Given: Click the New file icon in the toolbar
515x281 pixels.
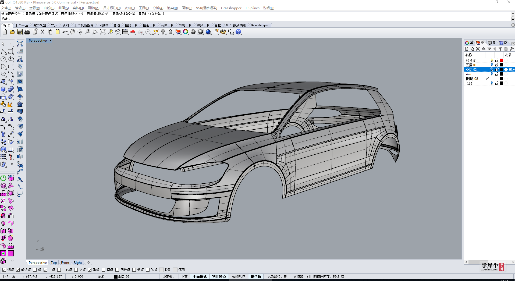Looking at the screenshot, I should (5, 32).
